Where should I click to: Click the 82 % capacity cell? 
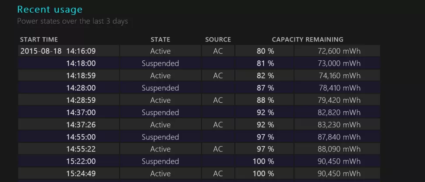(265, 76)
